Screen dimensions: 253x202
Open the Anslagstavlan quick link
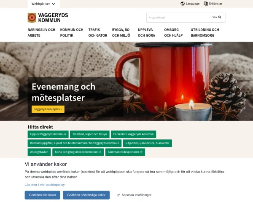39,152
